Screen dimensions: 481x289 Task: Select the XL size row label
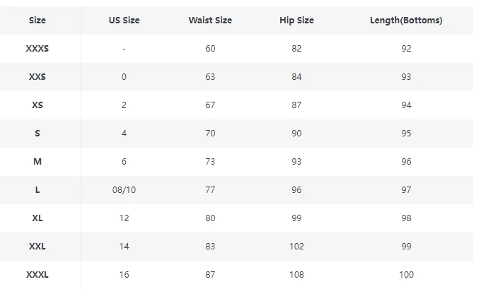[x=37, y=218]
